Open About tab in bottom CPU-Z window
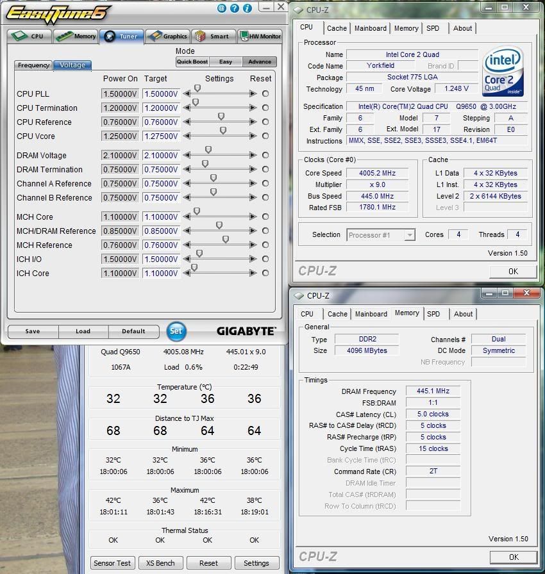Image resolution: width=545 pixels, height=574 pixels. coord(463,314)
